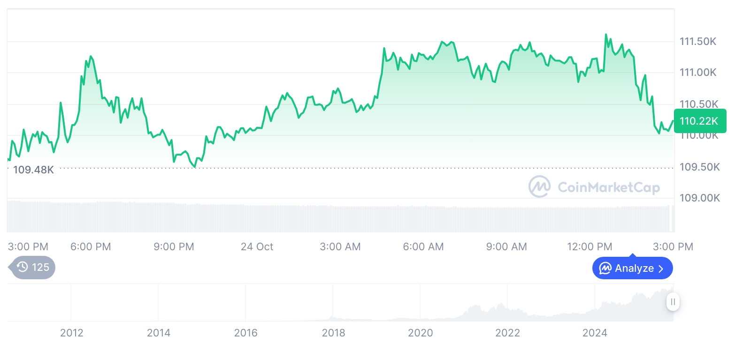The height and width of the screenshot is (343, 735).
Task: Click the CoinMarketCap watermark logo icon
Action: pyautogui.click(x=539, y=187)
